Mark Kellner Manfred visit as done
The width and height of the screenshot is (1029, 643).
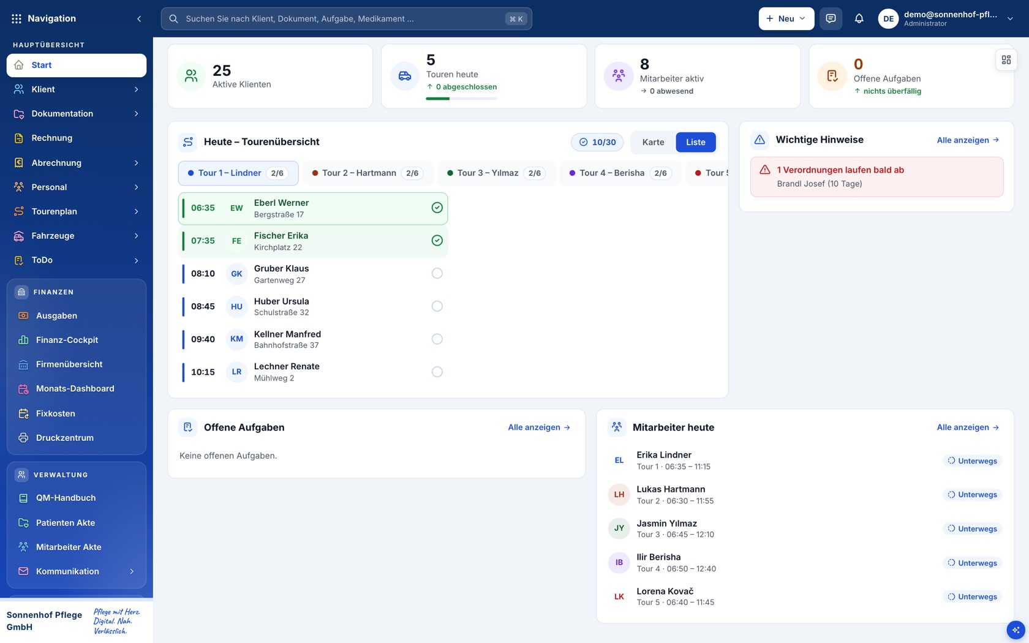click(x=437, y=339)
